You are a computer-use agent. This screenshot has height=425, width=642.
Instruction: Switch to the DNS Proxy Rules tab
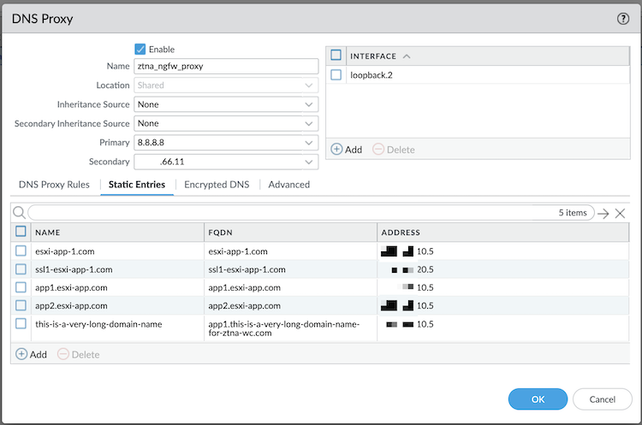pyautogui.click(x=54, y=184)
